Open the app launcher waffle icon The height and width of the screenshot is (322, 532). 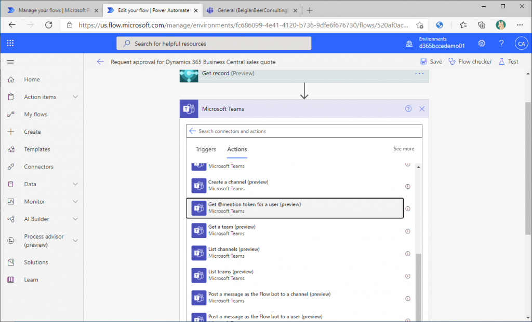click(10, 43)
